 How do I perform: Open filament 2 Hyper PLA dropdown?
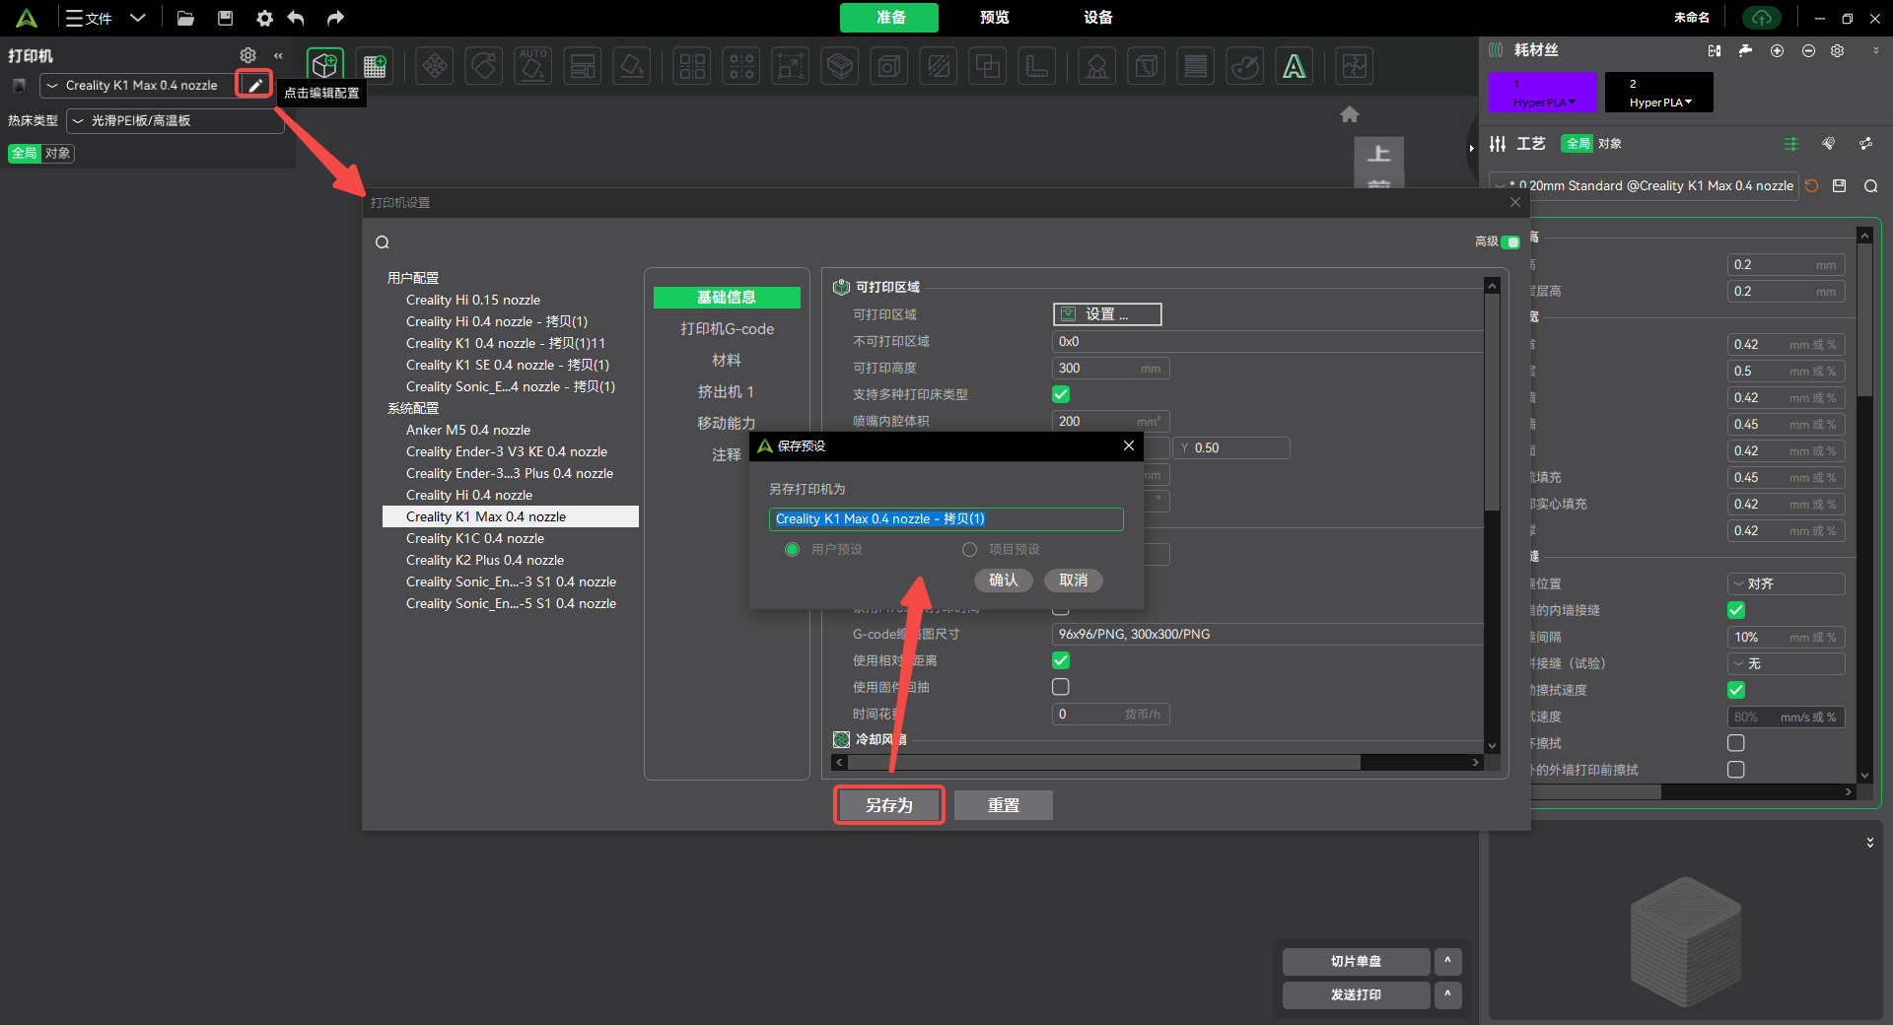(1658, 92)
